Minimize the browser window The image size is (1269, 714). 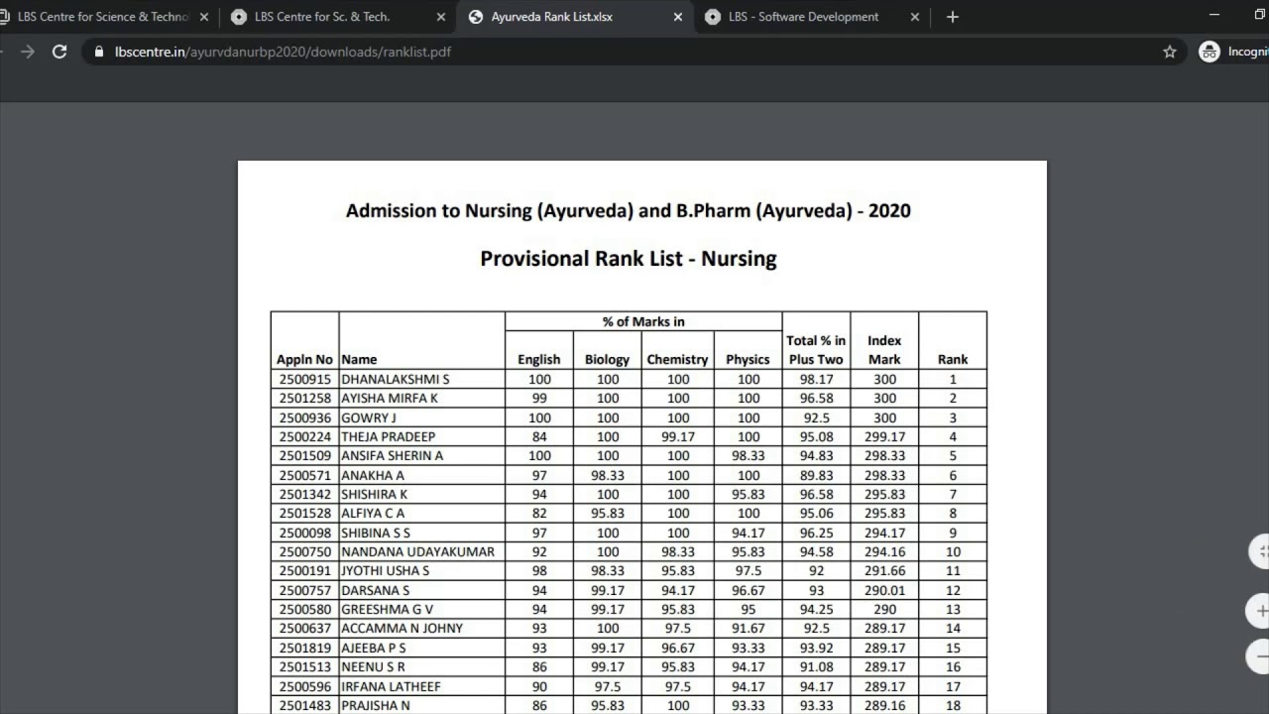[1215, 15]
